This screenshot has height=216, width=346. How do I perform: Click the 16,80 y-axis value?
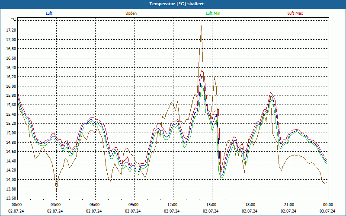tap(11, 49)
